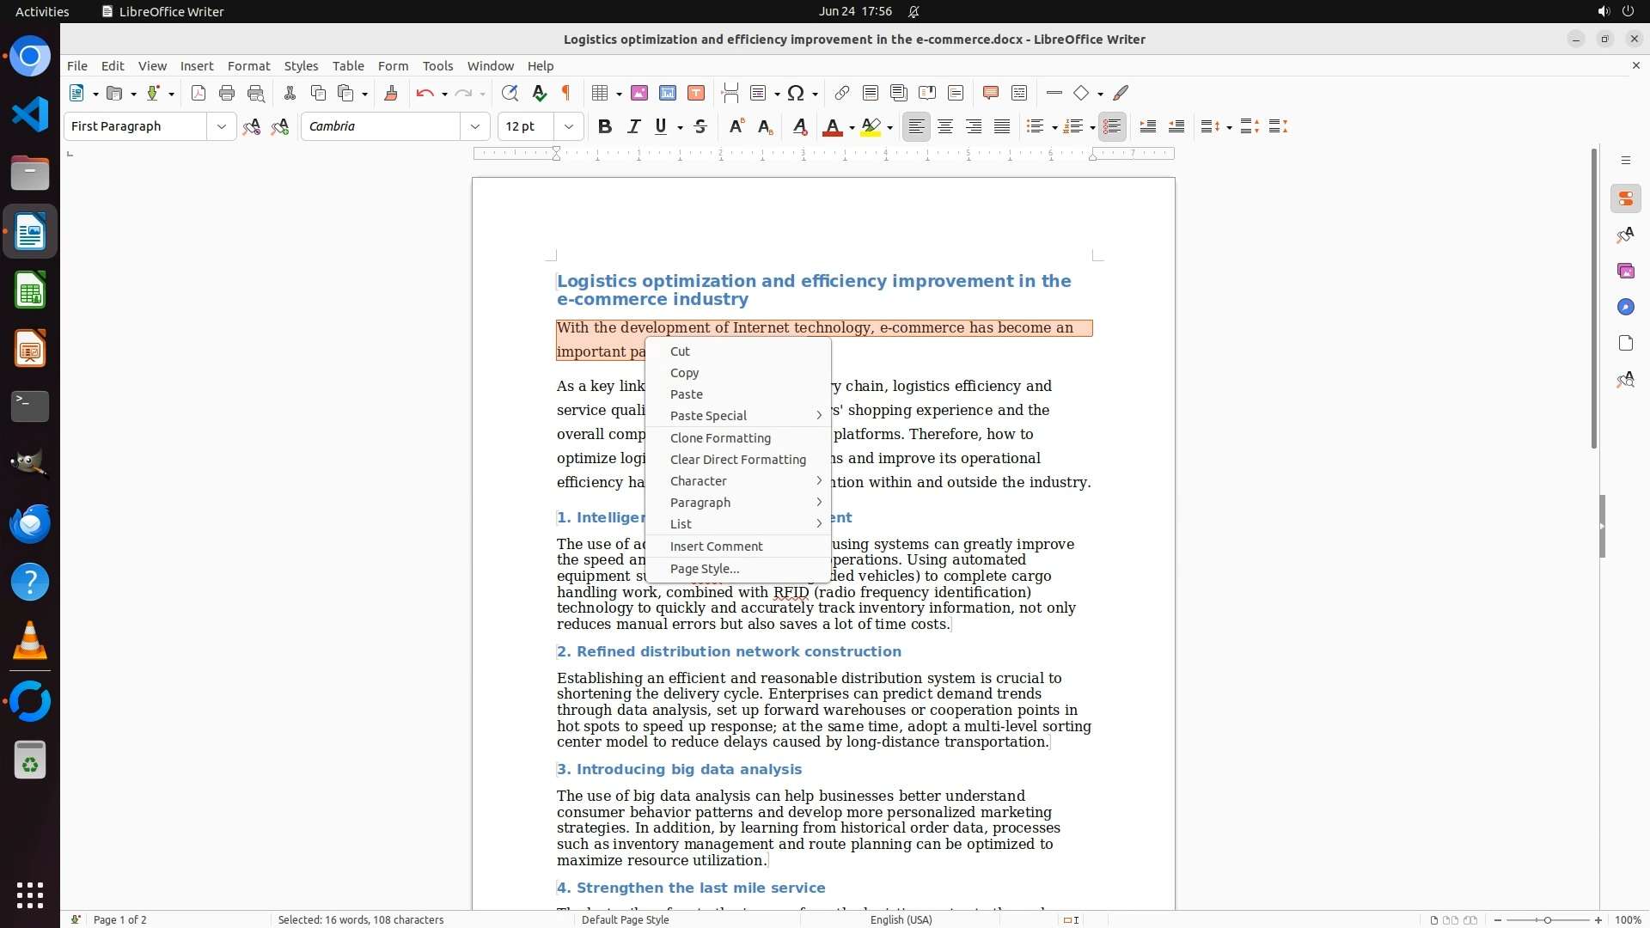Toggle Italic formatting
This screenshot has width=1650, height=928.
pyautogui.click(x=634, y=127)
